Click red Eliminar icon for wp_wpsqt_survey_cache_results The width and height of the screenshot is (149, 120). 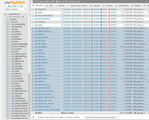coord(109,110)
